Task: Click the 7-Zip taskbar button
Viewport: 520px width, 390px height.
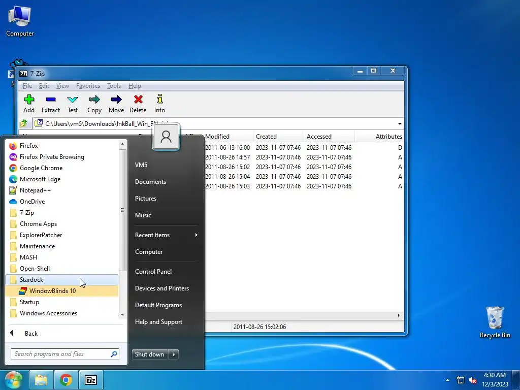Action: click(91, 380)
